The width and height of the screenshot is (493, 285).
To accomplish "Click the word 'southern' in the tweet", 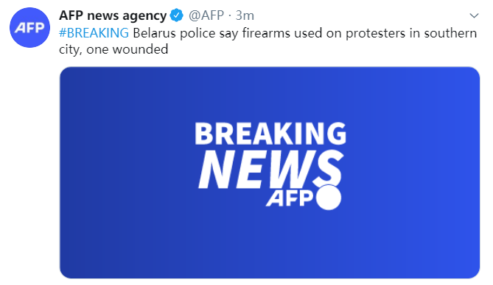I will pyautogui.click(x=450, y=33).
